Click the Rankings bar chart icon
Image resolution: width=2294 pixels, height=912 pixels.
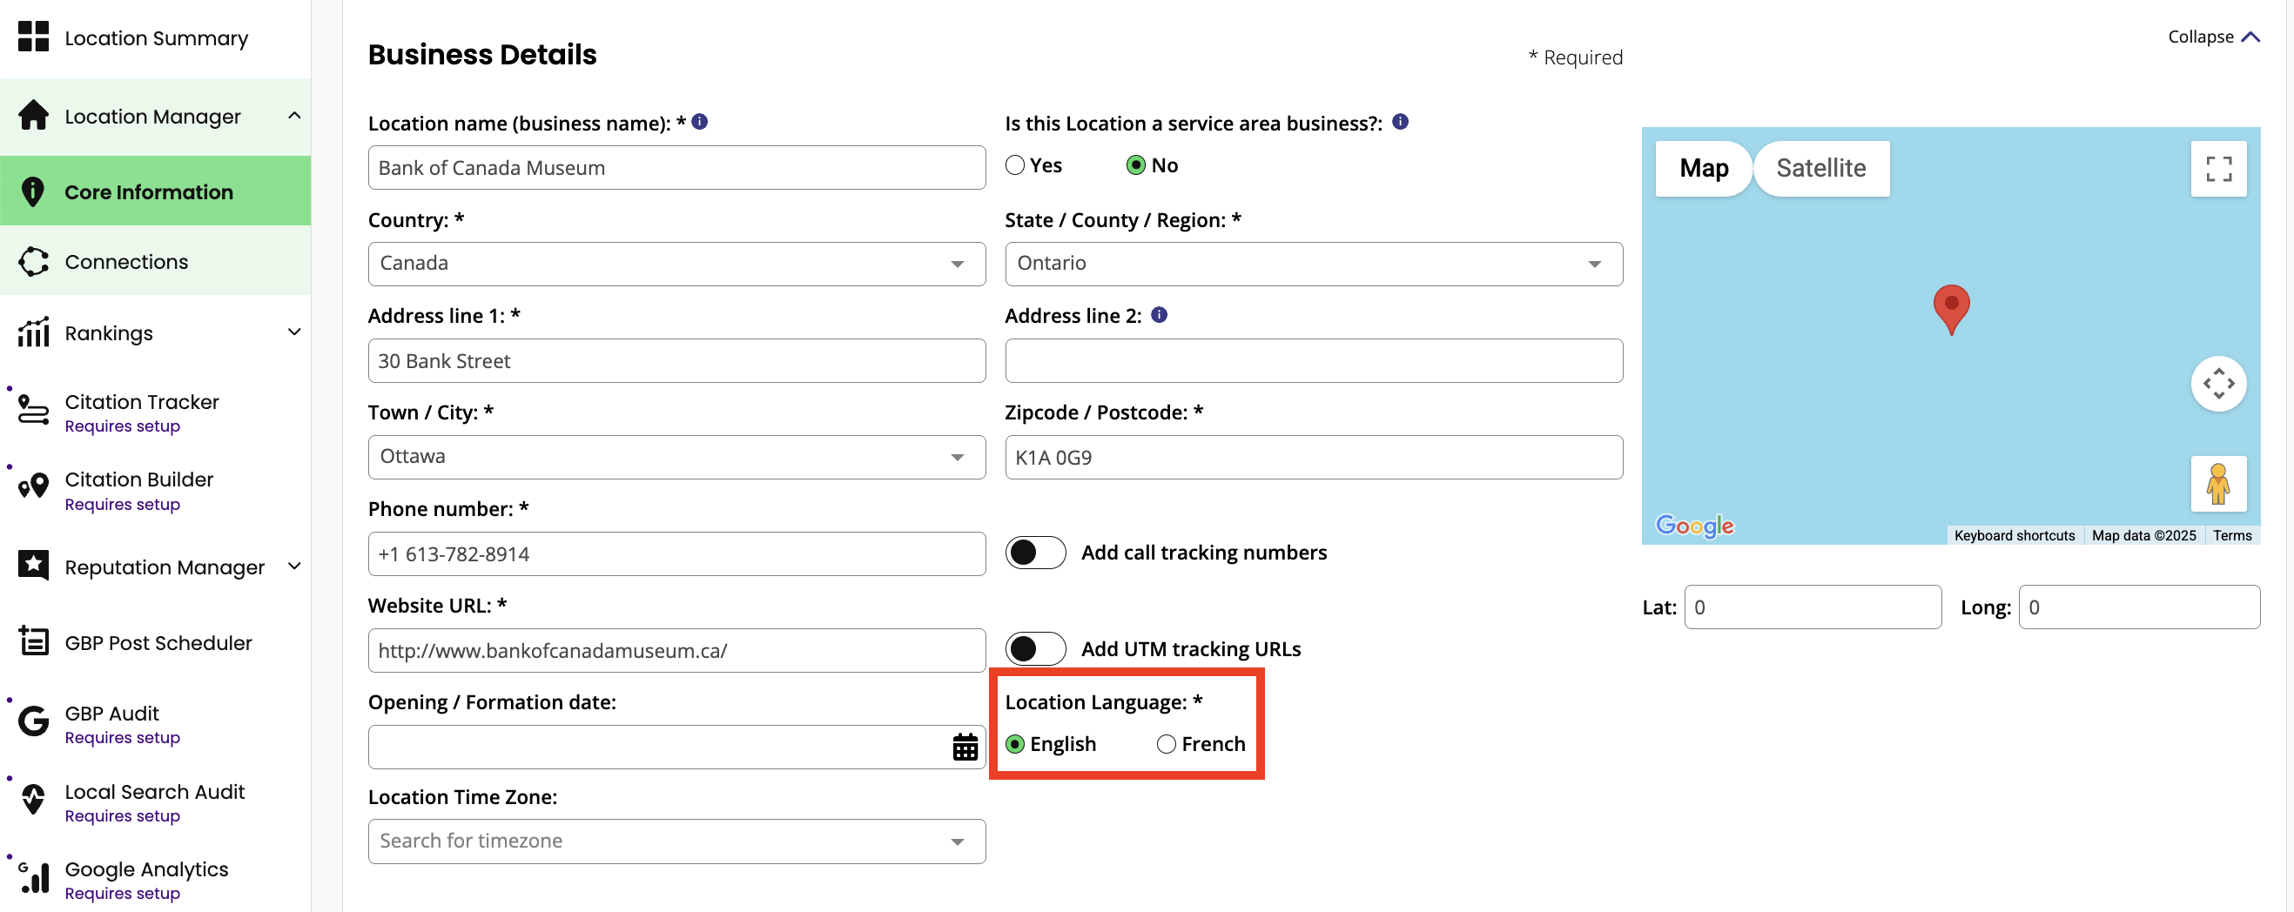(34, 332)
